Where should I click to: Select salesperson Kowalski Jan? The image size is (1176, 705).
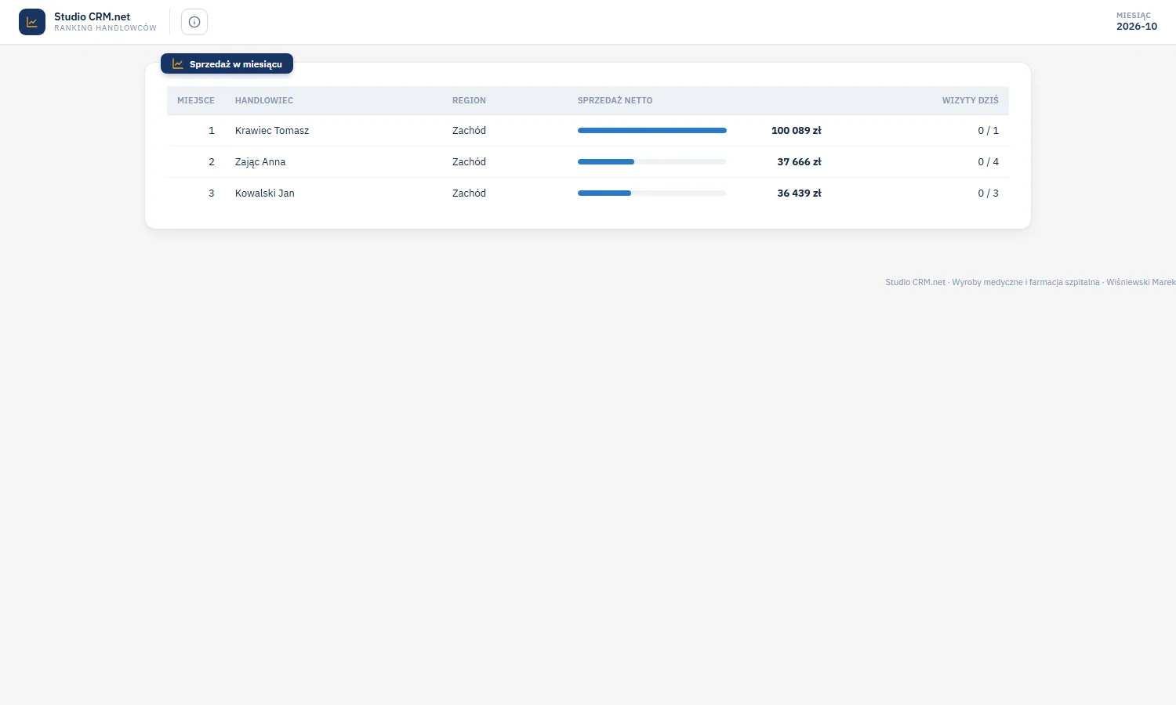coord(265,193)
